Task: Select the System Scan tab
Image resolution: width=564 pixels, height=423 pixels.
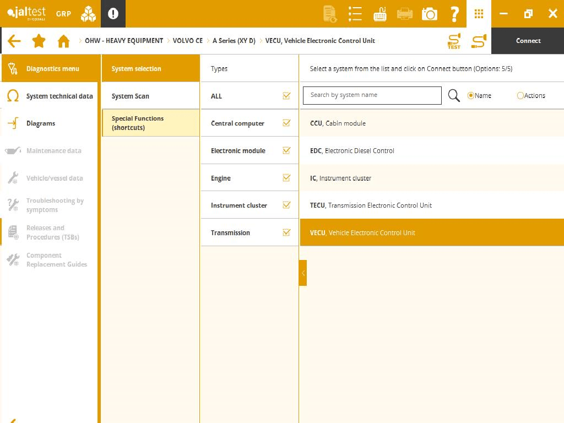Action: coord(131,96)
